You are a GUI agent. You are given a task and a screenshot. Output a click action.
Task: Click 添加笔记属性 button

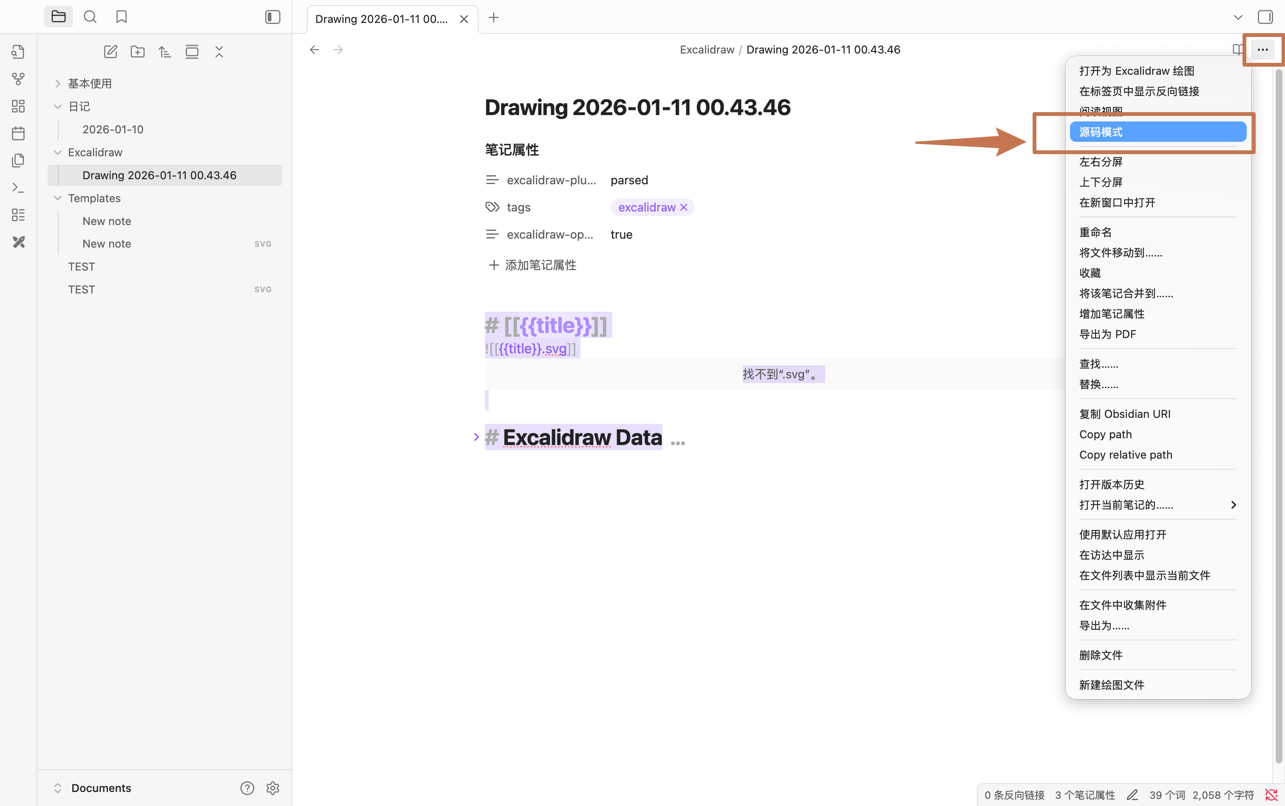click(x=532, y=265)
